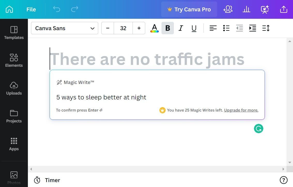Change text alignment
The width and height of the screenshot is (293, 187).
(x=213, y=28)
